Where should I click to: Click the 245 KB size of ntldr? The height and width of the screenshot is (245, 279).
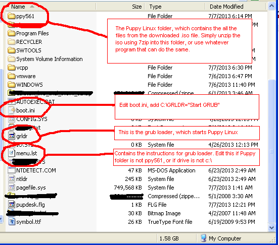click(x=133, y=179)
